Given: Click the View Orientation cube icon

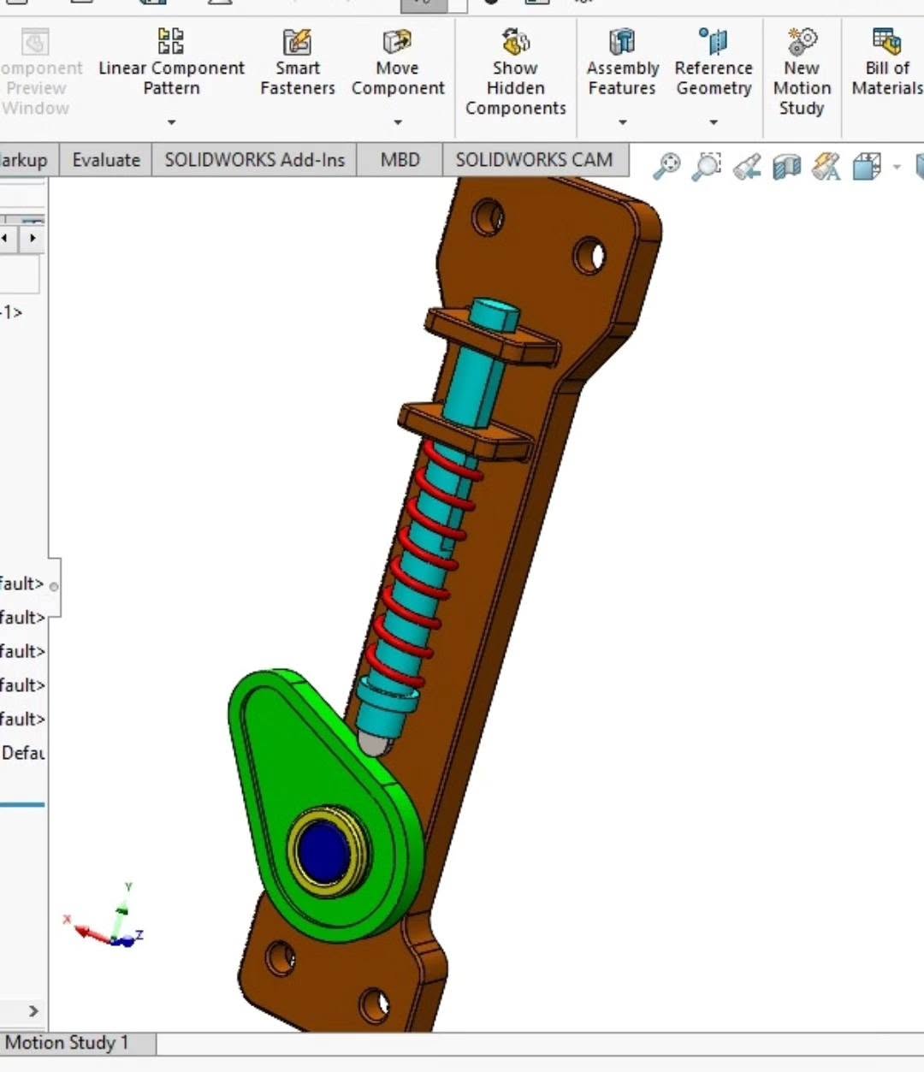Looking at the screenshot, I should [867, 166].
